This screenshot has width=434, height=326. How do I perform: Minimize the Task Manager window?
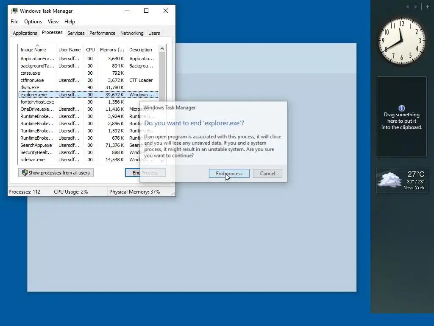click(x=127, y=11)
